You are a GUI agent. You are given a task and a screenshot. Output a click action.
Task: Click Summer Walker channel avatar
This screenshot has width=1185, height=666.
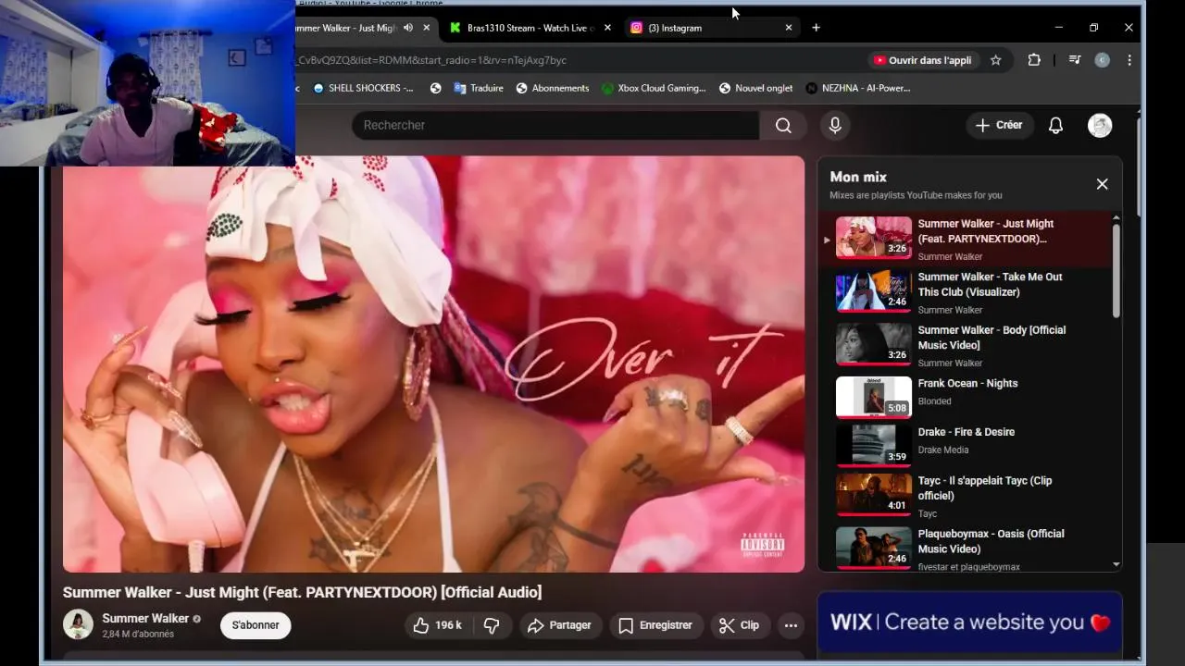tap(78, 624)
